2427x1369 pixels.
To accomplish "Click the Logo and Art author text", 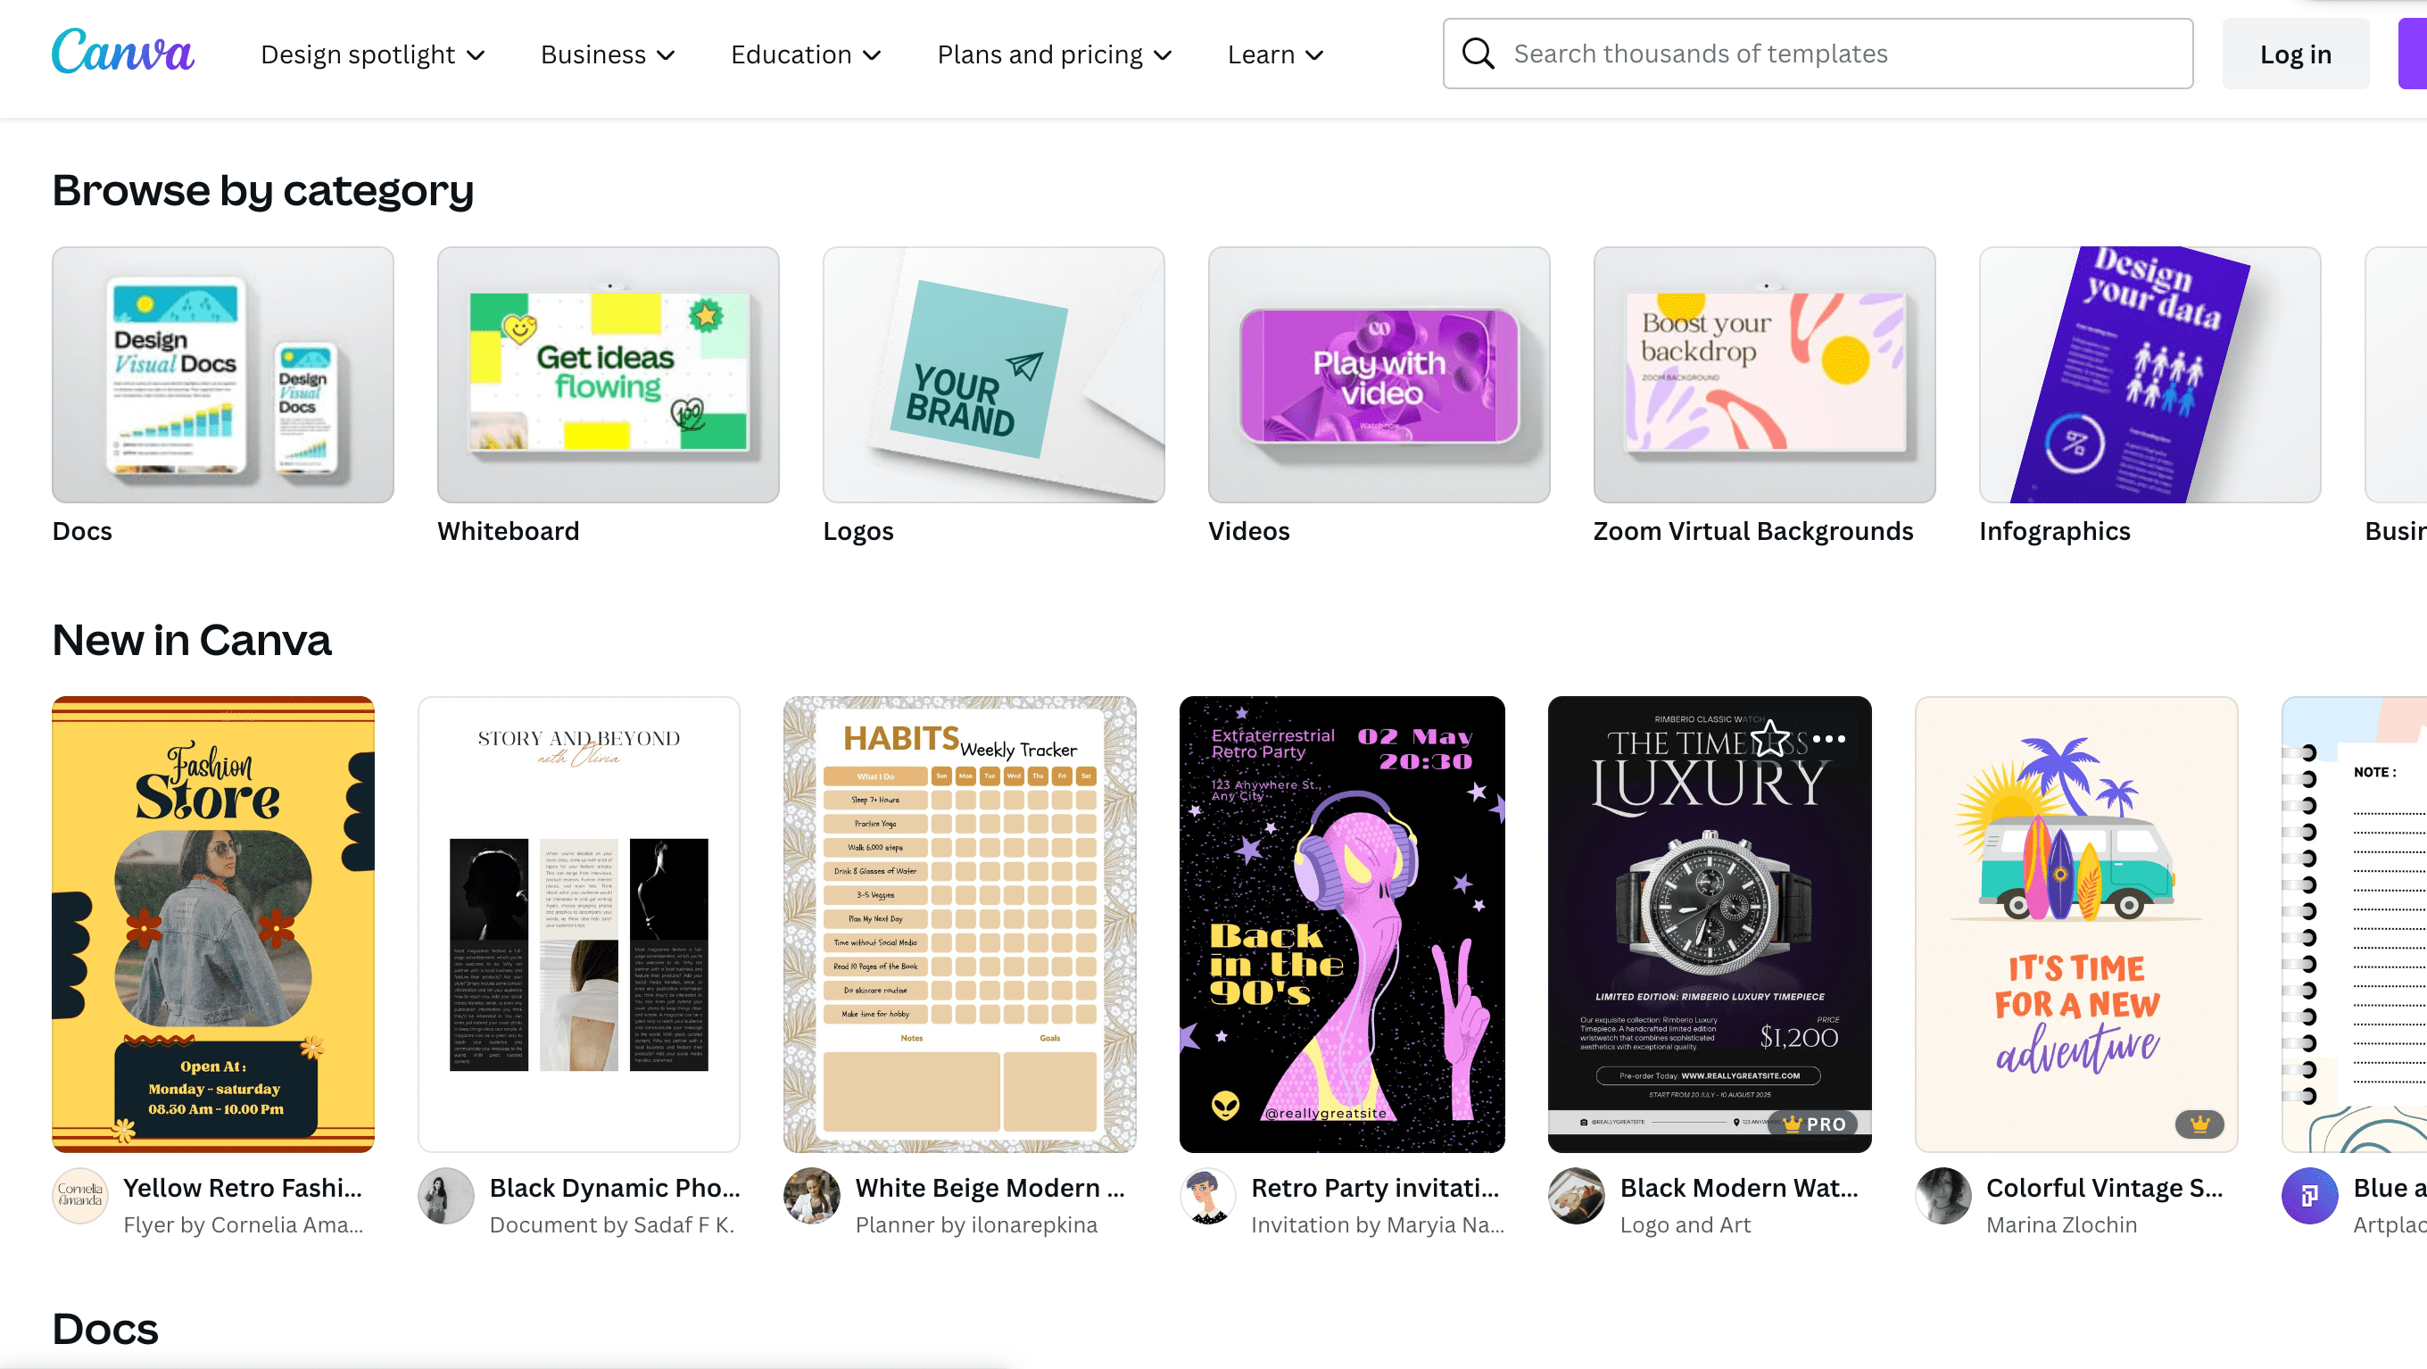I will tap(1685, 1224).
